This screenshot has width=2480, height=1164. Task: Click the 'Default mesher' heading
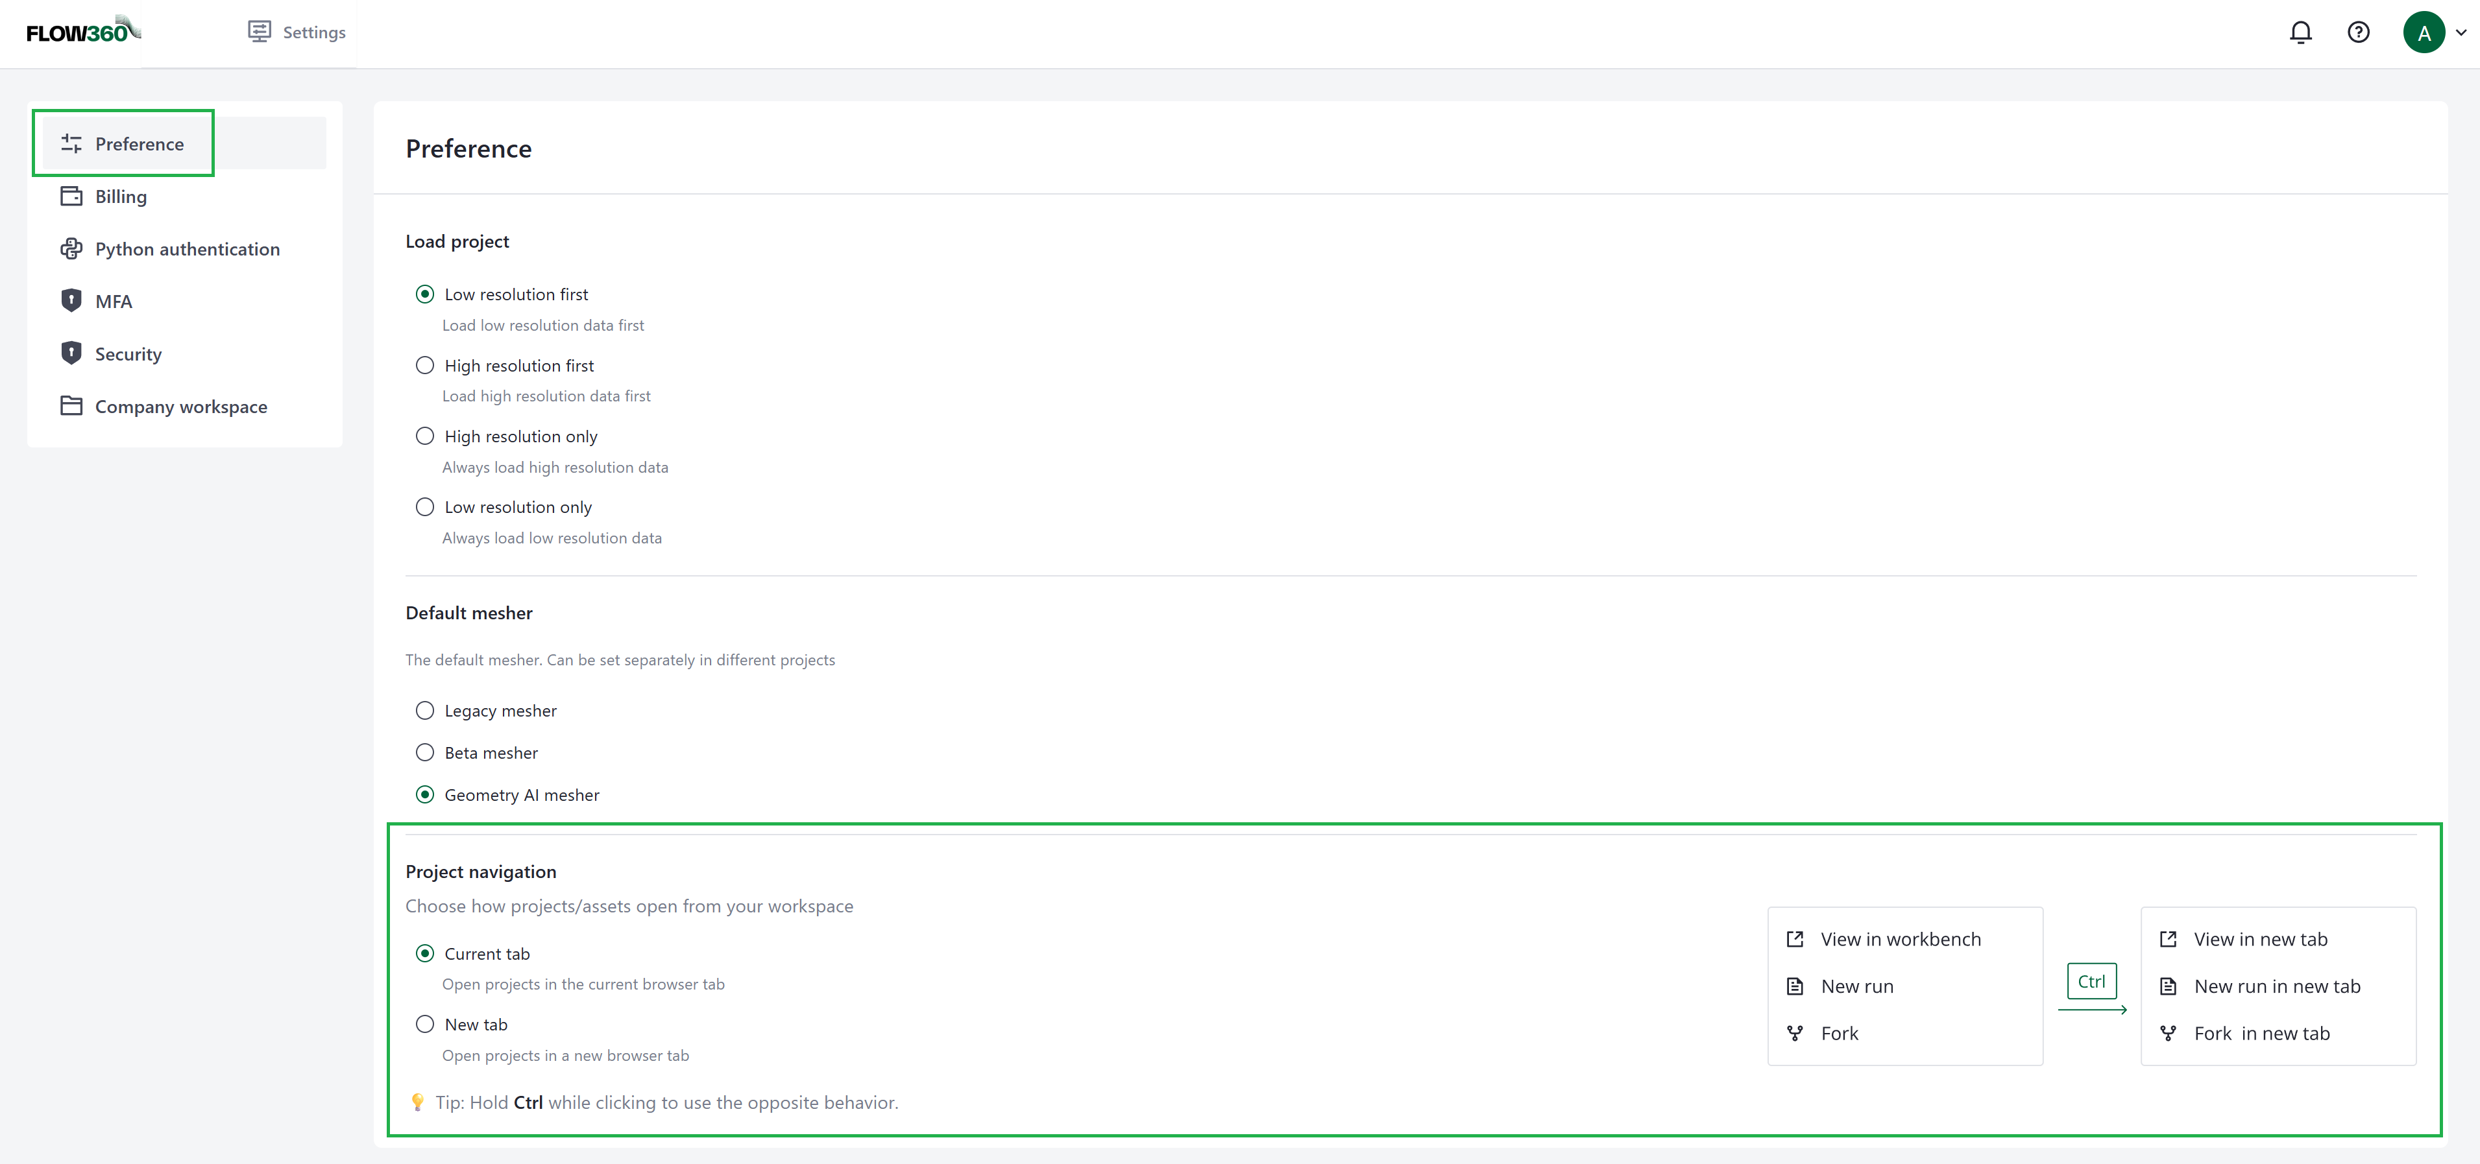tap(469, 613)
